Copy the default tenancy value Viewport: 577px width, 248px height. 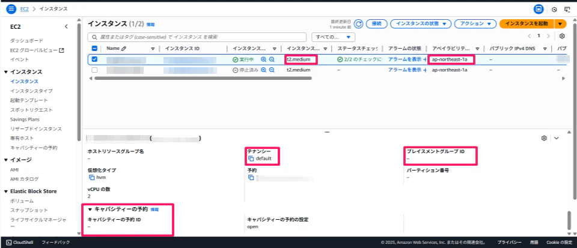tap(251, 159)
